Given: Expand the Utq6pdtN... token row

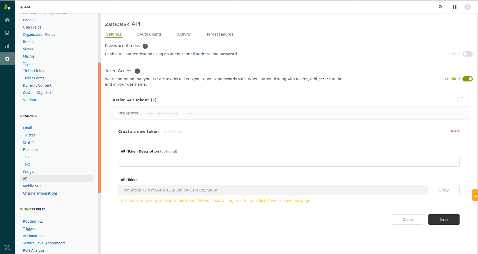Looking at the screenshot, I should click(289, 113).
